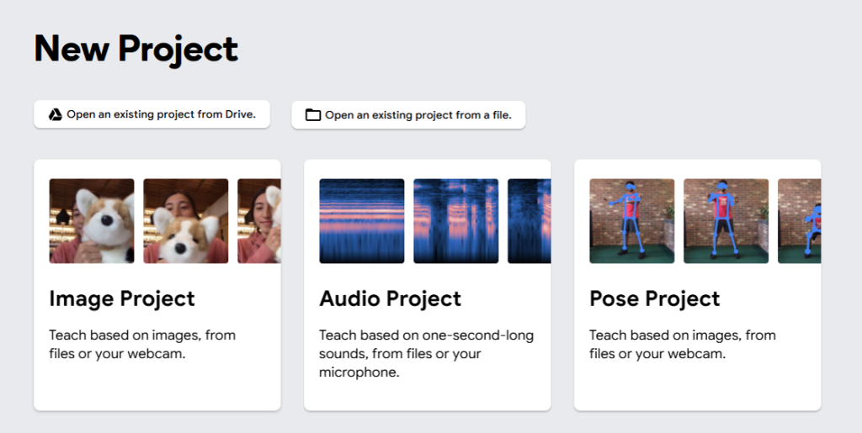
Task: Click the Pose Project description text
Action: click(683, 344)
